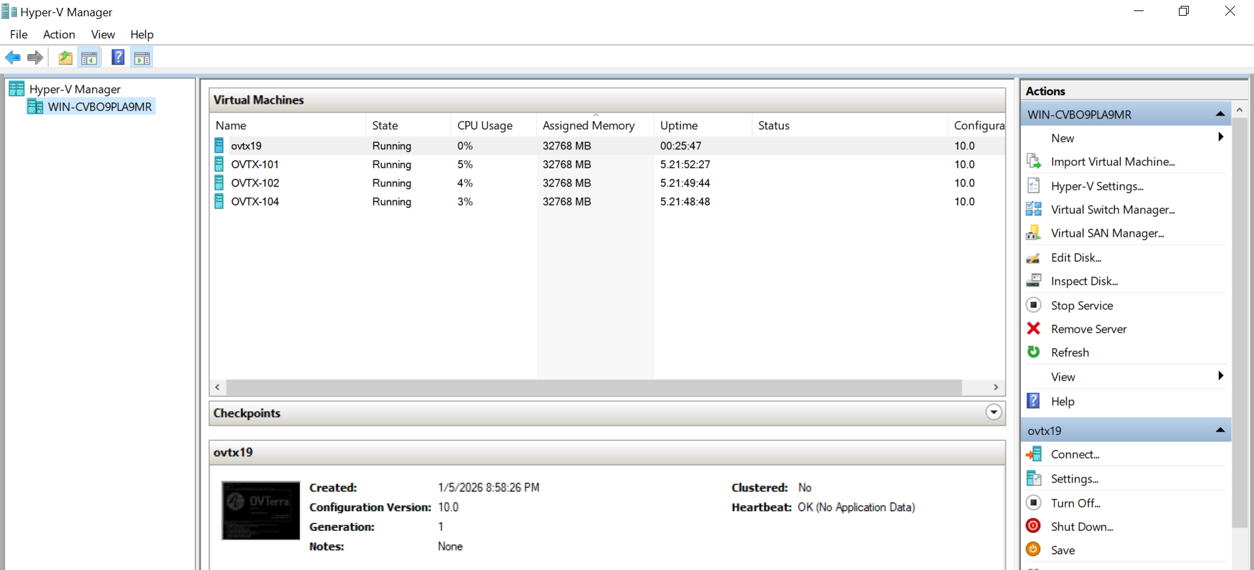Click Stop Service action
This screenshot has width=1254, height=570.
1082,305
